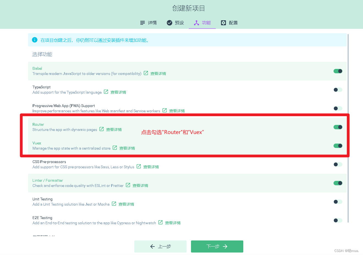Click the feature list vertical scrollbar
The image size is (363, 255).
(x=348, y=128)
